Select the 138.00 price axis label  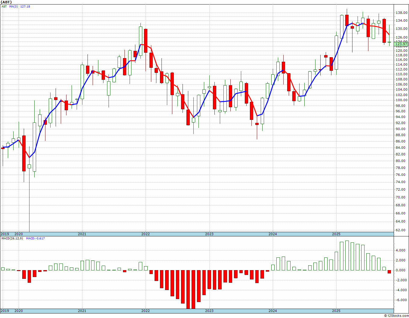tap(402, 13)
